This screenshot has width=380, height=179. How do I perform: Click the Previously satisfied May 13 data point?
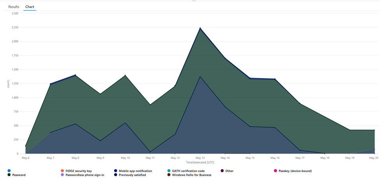click(x=200, y=77)
